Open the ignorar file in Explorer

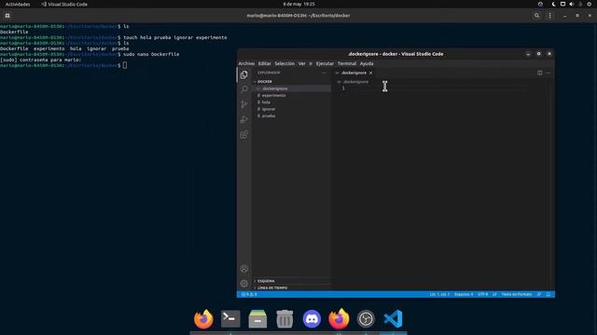tap(292, 109)
